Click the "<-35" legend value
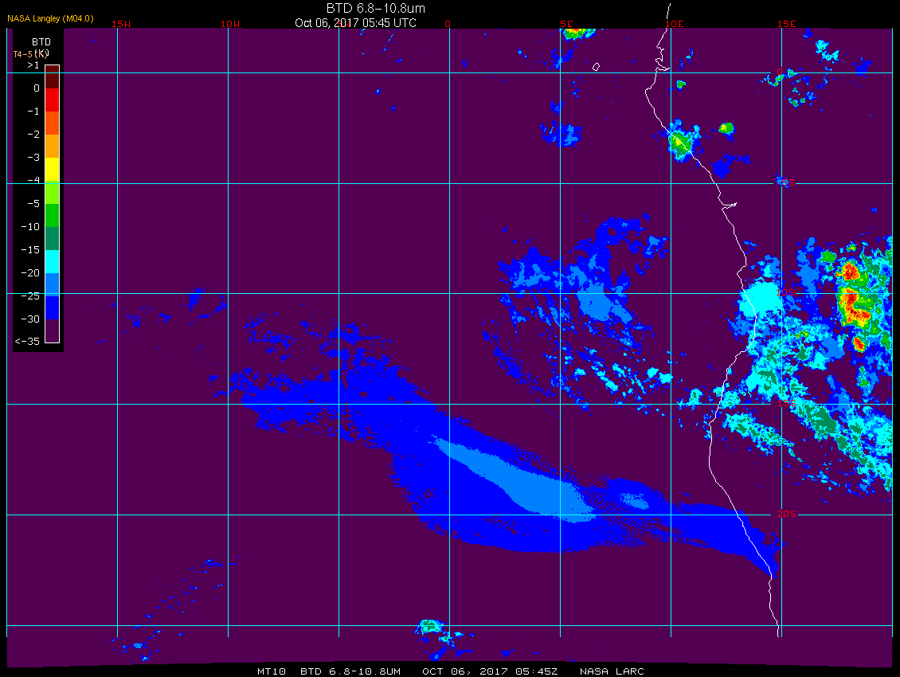900x677 pixels. 27,341
